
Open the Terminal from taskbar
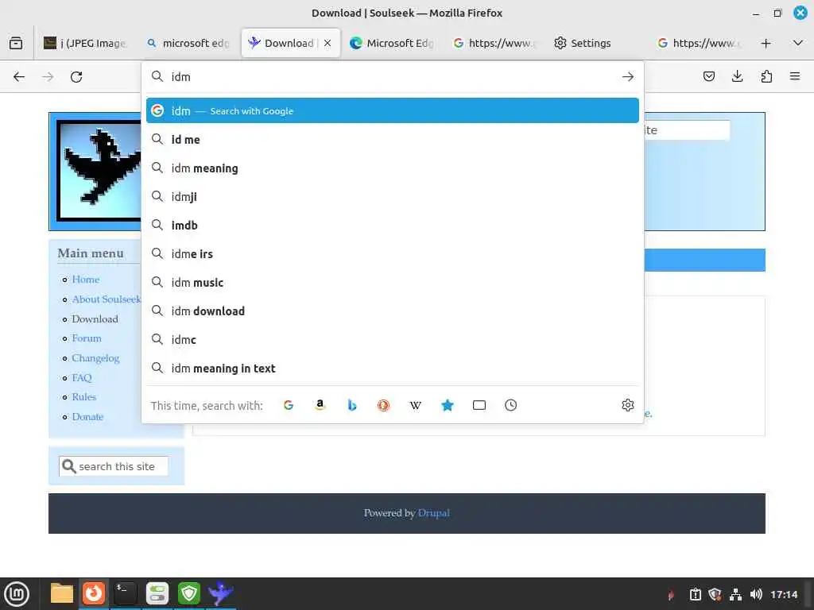coord(125,593)
